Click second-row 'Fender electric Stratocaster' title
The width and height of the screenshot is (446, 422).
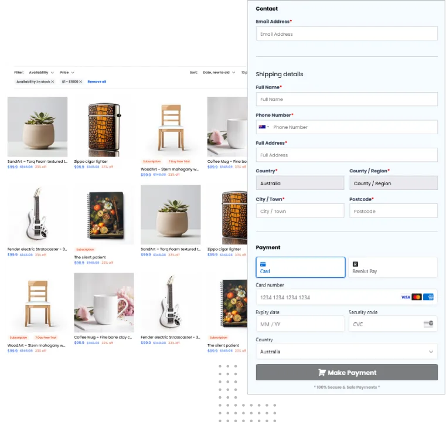coord(38,249)
